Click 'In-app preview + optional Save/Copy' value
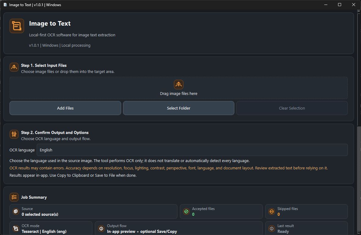This screenshot has height=235, width=361. [142, 231]
